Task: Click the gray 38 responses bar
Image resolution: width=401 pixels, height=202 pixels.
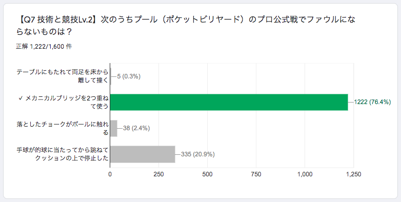Action: point(113,128)
